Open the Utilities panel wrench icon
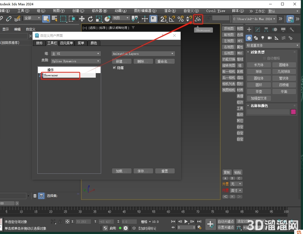 292,29
